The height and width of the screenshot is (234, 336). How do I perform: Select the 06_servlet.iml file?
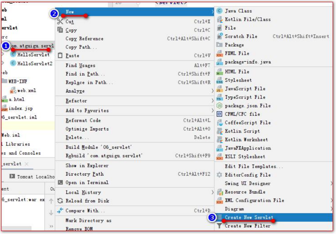click(x=19, y=117)
